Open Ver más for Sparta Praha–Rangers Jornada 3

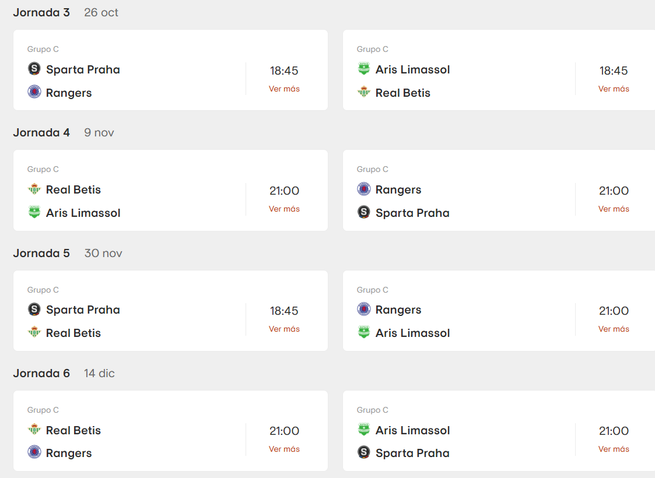click(x=284, y=89)
